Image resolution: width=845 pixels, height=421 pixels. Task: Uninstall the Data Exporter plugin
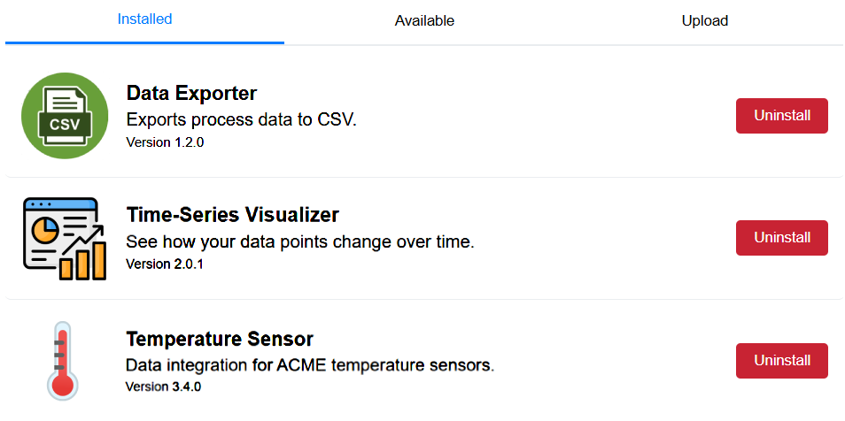click(x=781, y=116)
